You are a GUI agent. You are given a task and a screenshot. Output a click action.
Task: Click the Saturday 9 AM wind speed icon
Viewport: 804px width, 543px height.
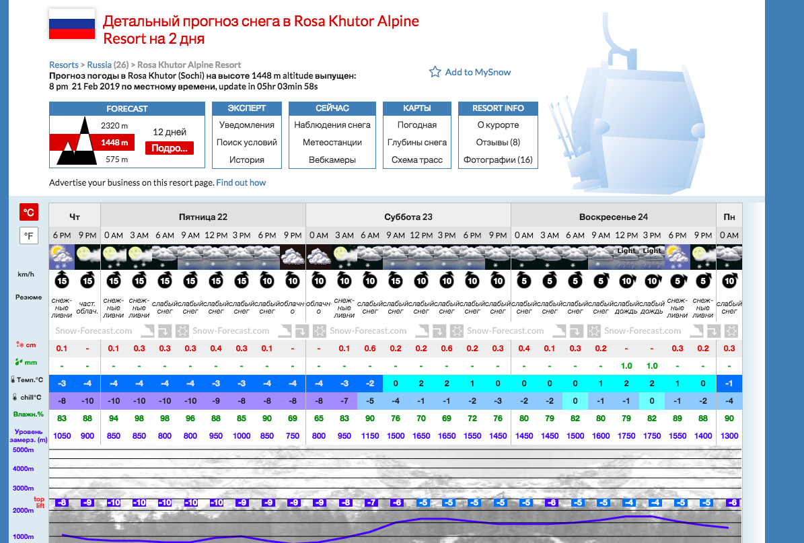[396, 281]
